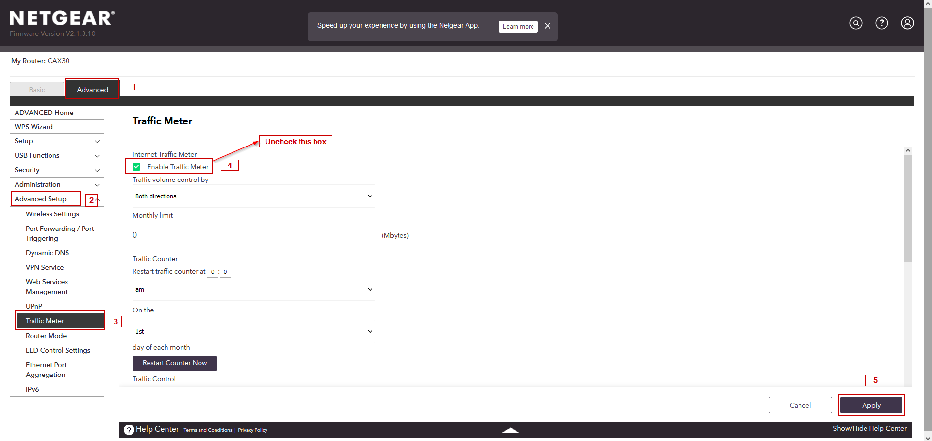Viewport: 932px width, 441px height.
Task: Open the search icon in top toolbar
Action: [856, 23]
